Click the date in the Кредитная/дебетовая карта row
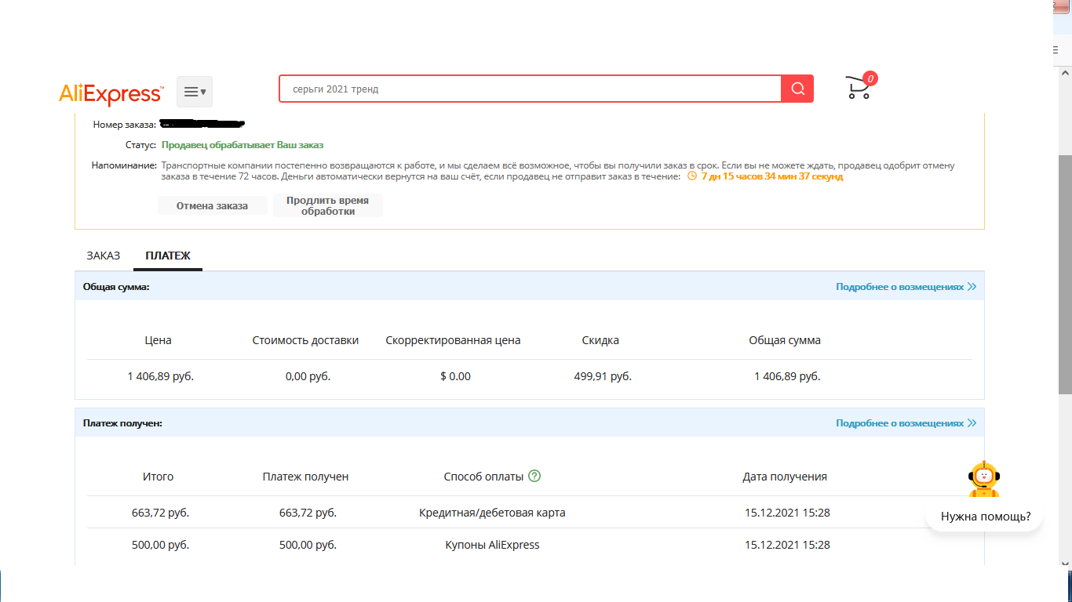This screenshot has height=602, width=1072. (787, 513)
